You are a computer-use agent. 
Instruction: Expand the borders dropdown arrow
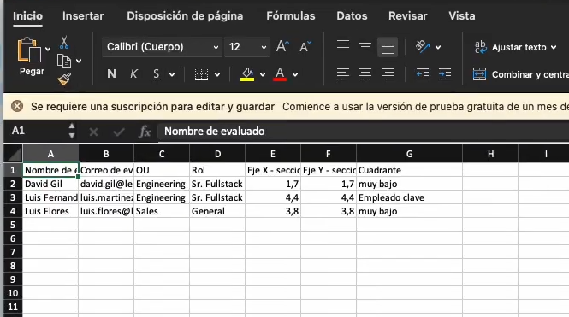coord(217,74)
